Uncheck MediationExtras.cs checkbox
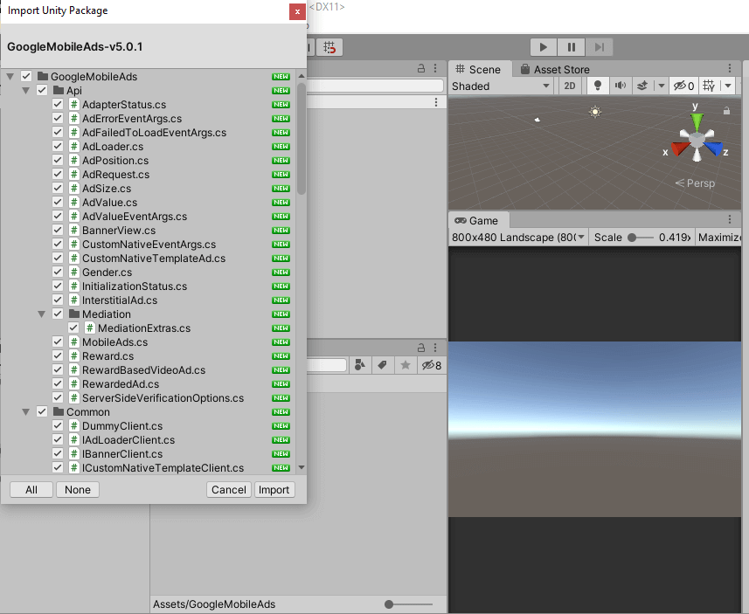This screenshot has width=749, height=614. pos(73,328)
